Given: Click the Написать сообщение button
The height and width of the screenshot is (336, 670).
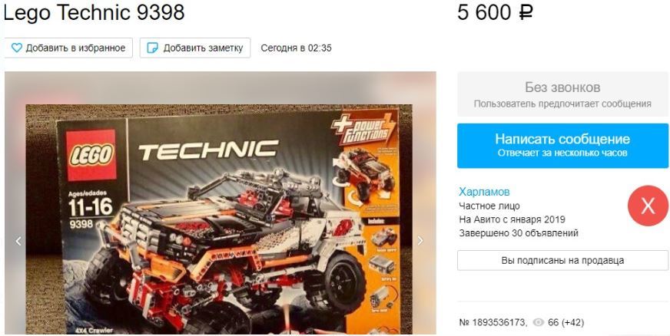Looking at the screenshot, I should click(562, 146).
